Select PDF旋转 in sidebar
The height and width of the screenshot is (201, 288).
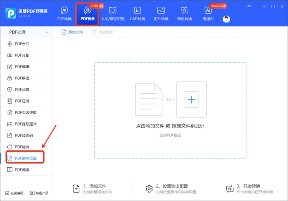click(26, 147)
